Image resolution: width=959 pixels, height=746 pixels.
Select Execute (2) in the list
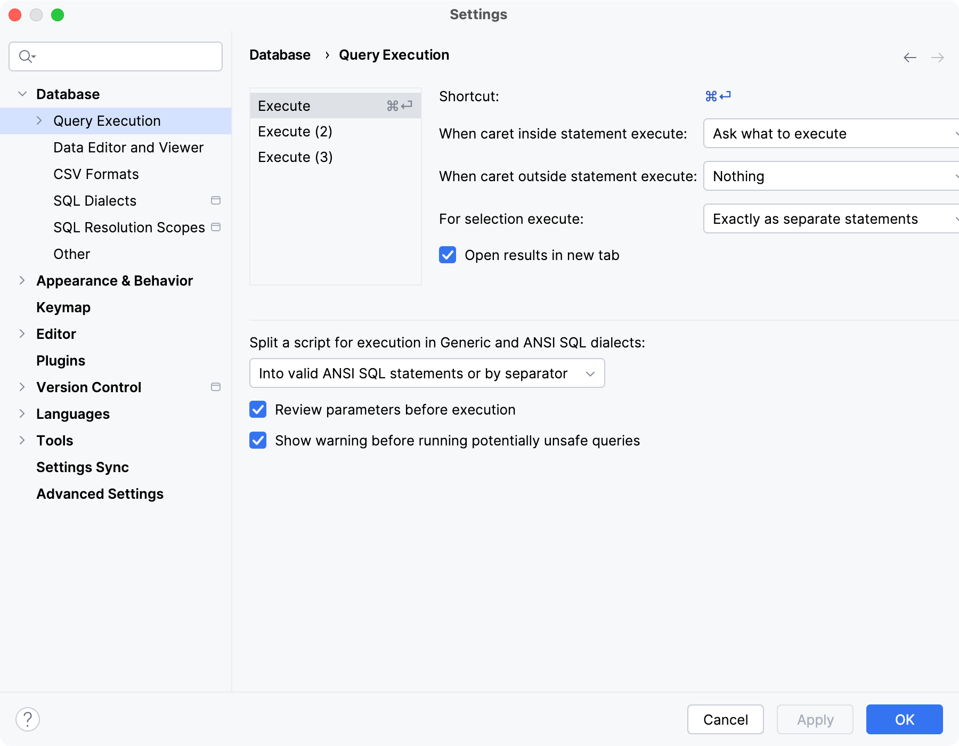[295, 132]
